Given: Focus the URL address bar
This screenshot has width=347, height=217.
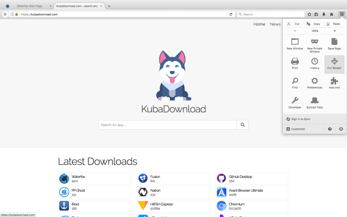Looking at the screenshot, I should [x=123, y=14].
